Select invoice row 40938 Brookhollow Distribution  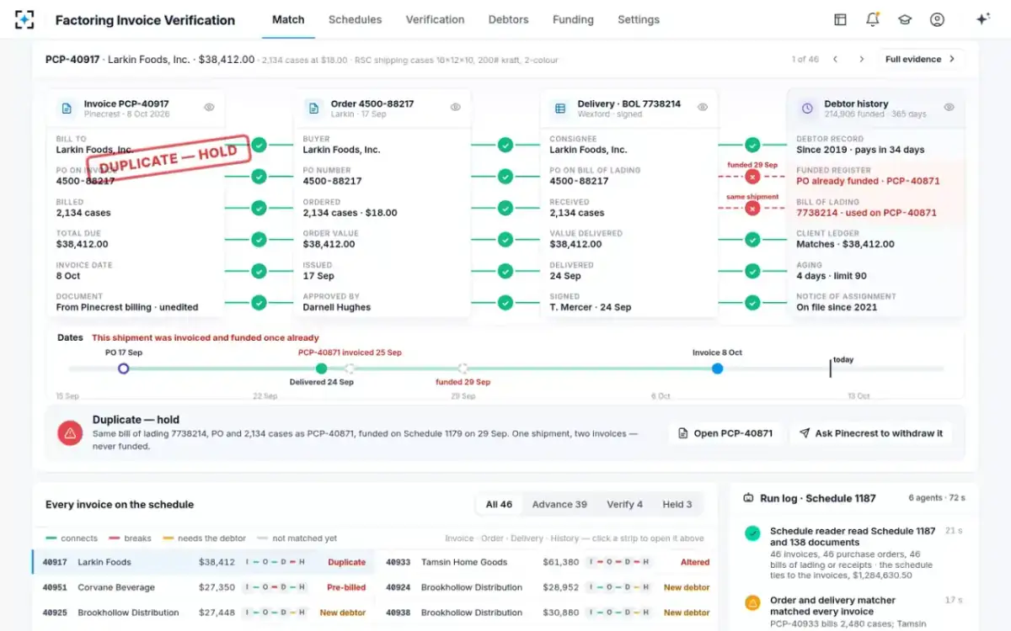pyautogui.click(x=548, y=612)
